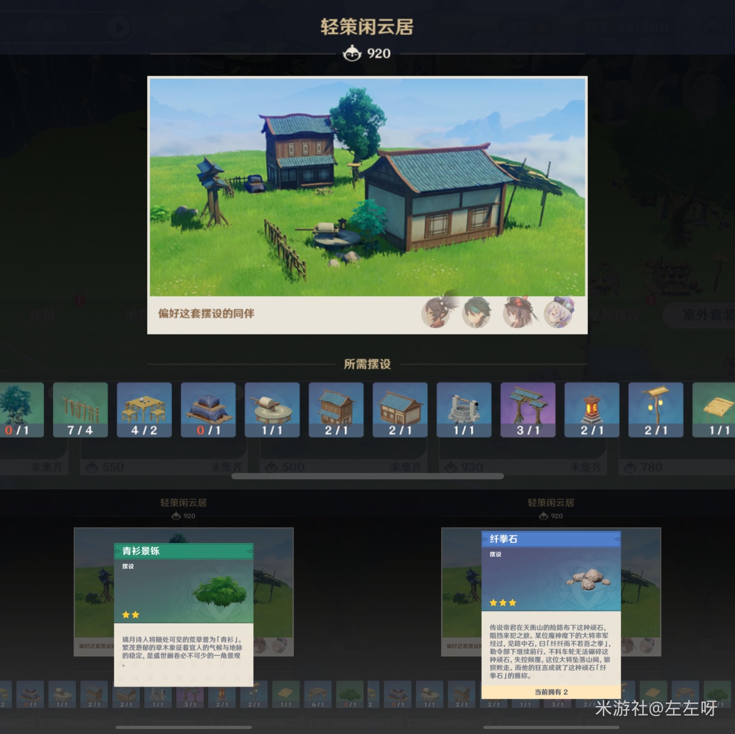
Task: Click the bush image in the 青衫景铄 card
Action: click(x=220, y=591)
